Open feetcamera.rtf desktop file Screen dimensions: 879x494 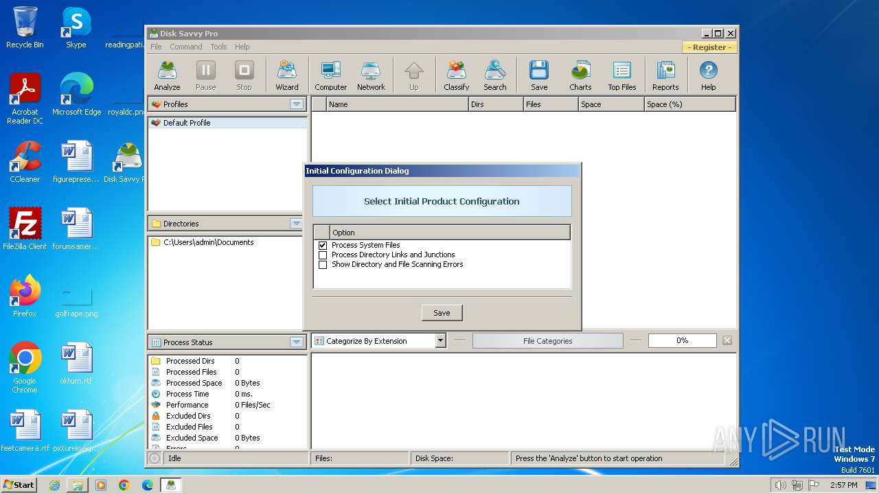coord(25,431)
